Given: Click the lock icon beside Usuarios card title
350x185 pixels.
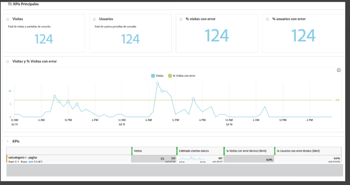Looking at the screenshot, I should [94, 19].
